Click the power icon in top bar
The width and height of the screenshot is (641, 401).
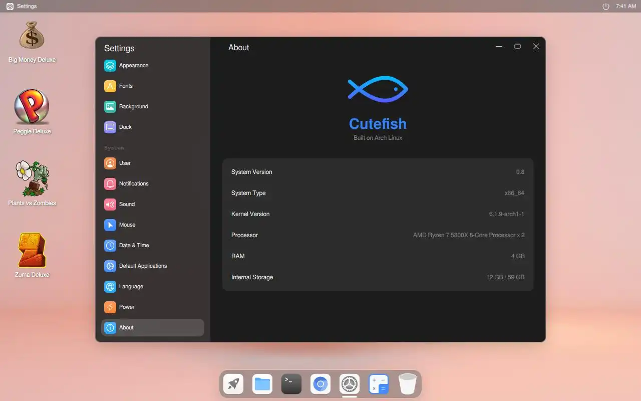coord(606,7)
